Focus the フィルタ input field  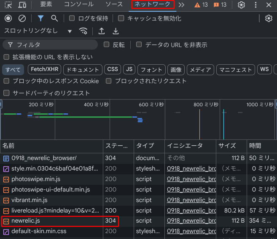pos(50,45)
